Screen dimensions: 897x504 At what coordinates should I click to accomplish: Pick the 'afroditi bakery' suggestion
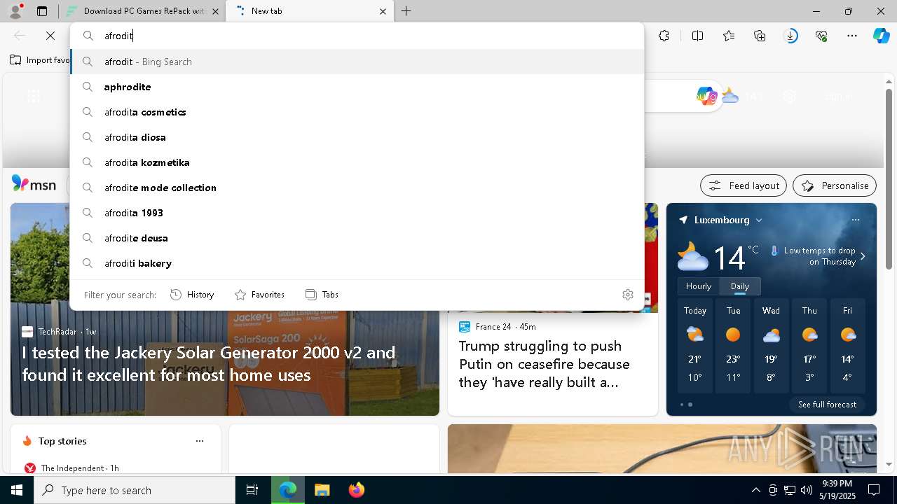[357, 263]
